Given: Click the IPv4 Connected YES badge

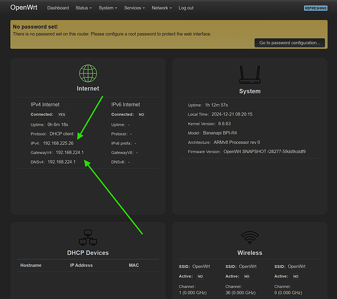Looking at the screenshot, I should 62,115.
